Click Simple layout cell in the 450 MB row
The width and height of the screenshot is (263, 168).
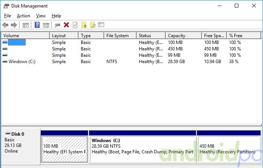59,49
